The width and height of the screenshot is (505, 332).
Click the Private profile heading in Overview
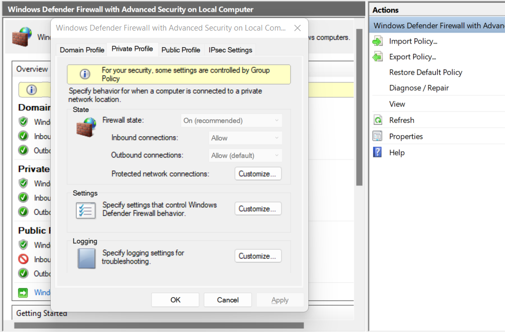[x=34, y=169]
